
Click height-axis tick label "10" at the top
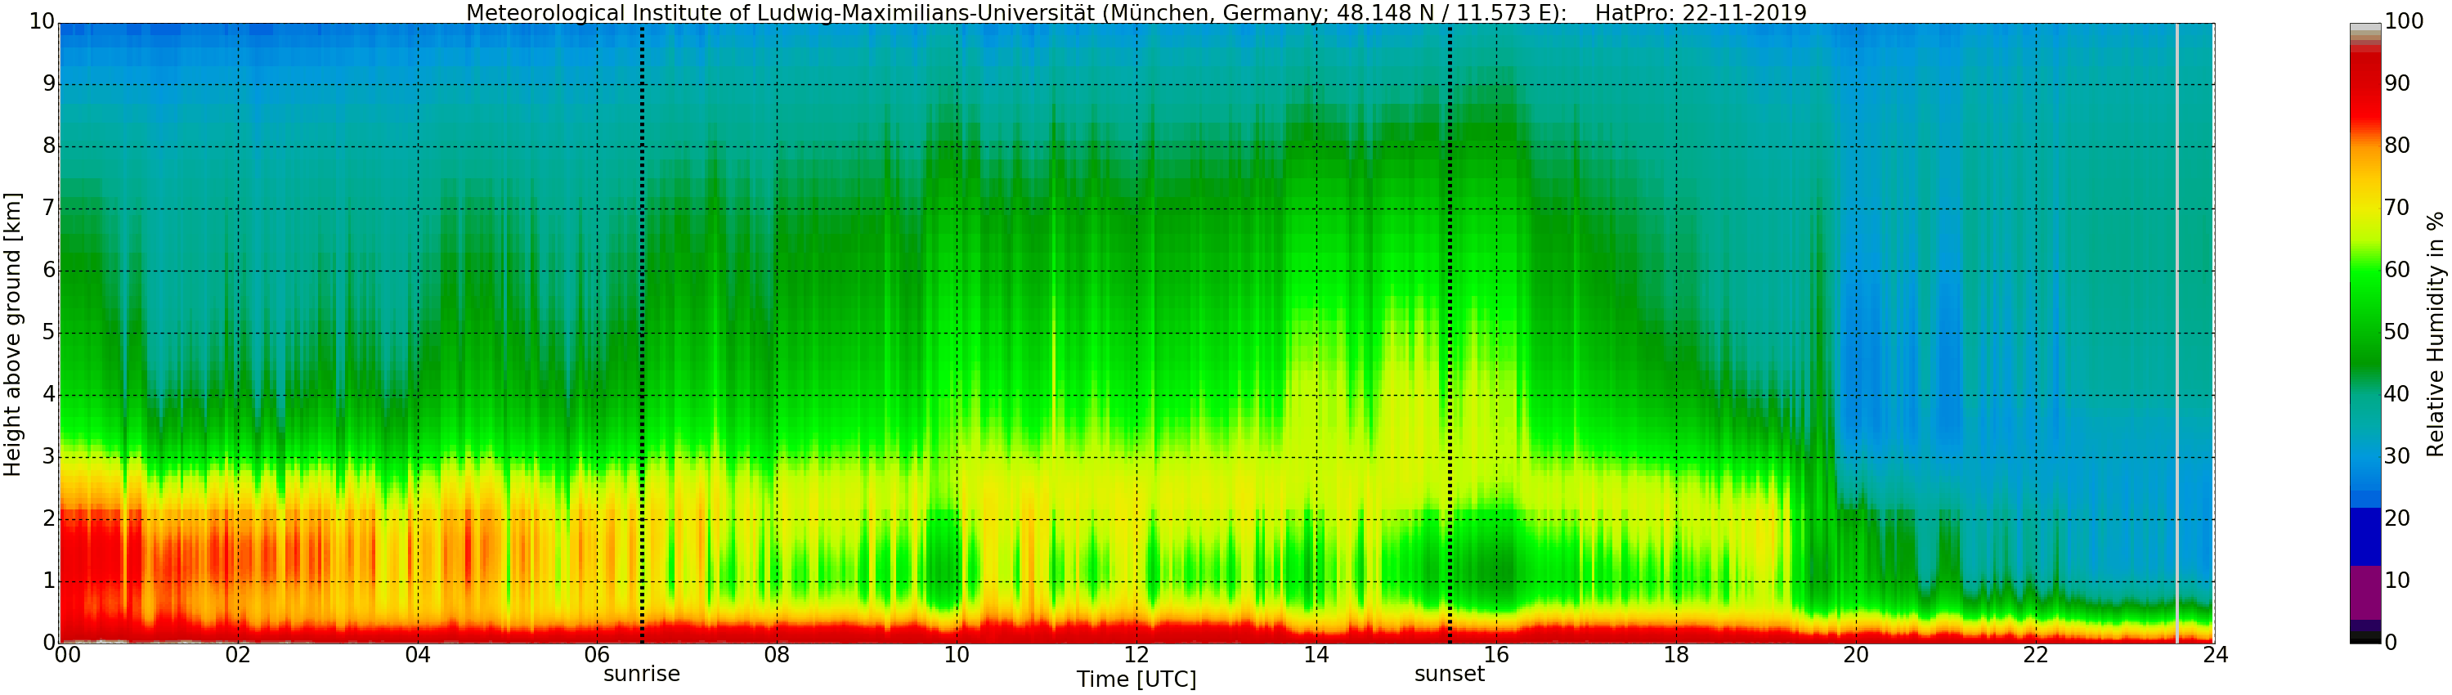coord(42,22)
